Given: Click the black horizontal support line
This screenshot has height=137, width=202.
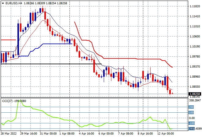Looking at the screenshot, I should click(46, 64).
